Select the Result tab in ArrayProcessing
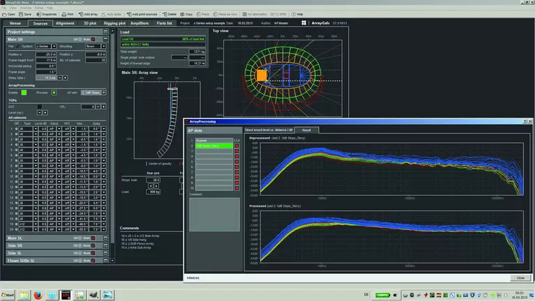535x301 pixels. tap(305, 130)
